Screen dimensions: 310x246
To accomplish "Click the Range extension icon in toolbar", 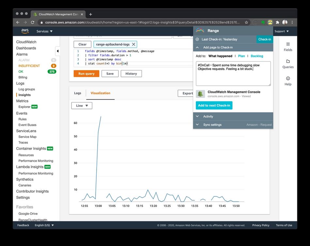I will (x=270, y=22).
